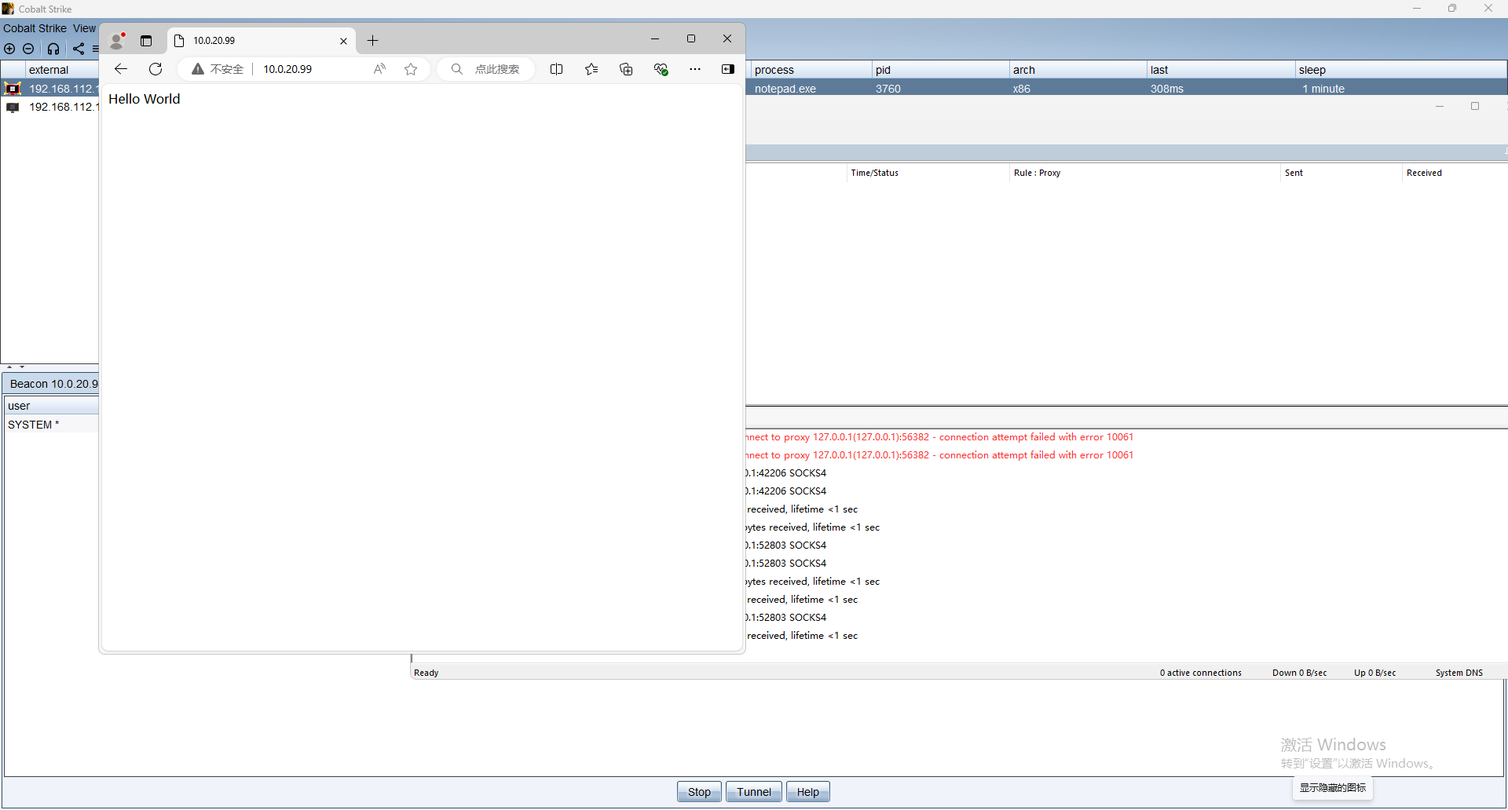Open the View menu in Cobalt Strike
Screen dimensions: 1508x810
pyautogui.click(x=84, y=28)
